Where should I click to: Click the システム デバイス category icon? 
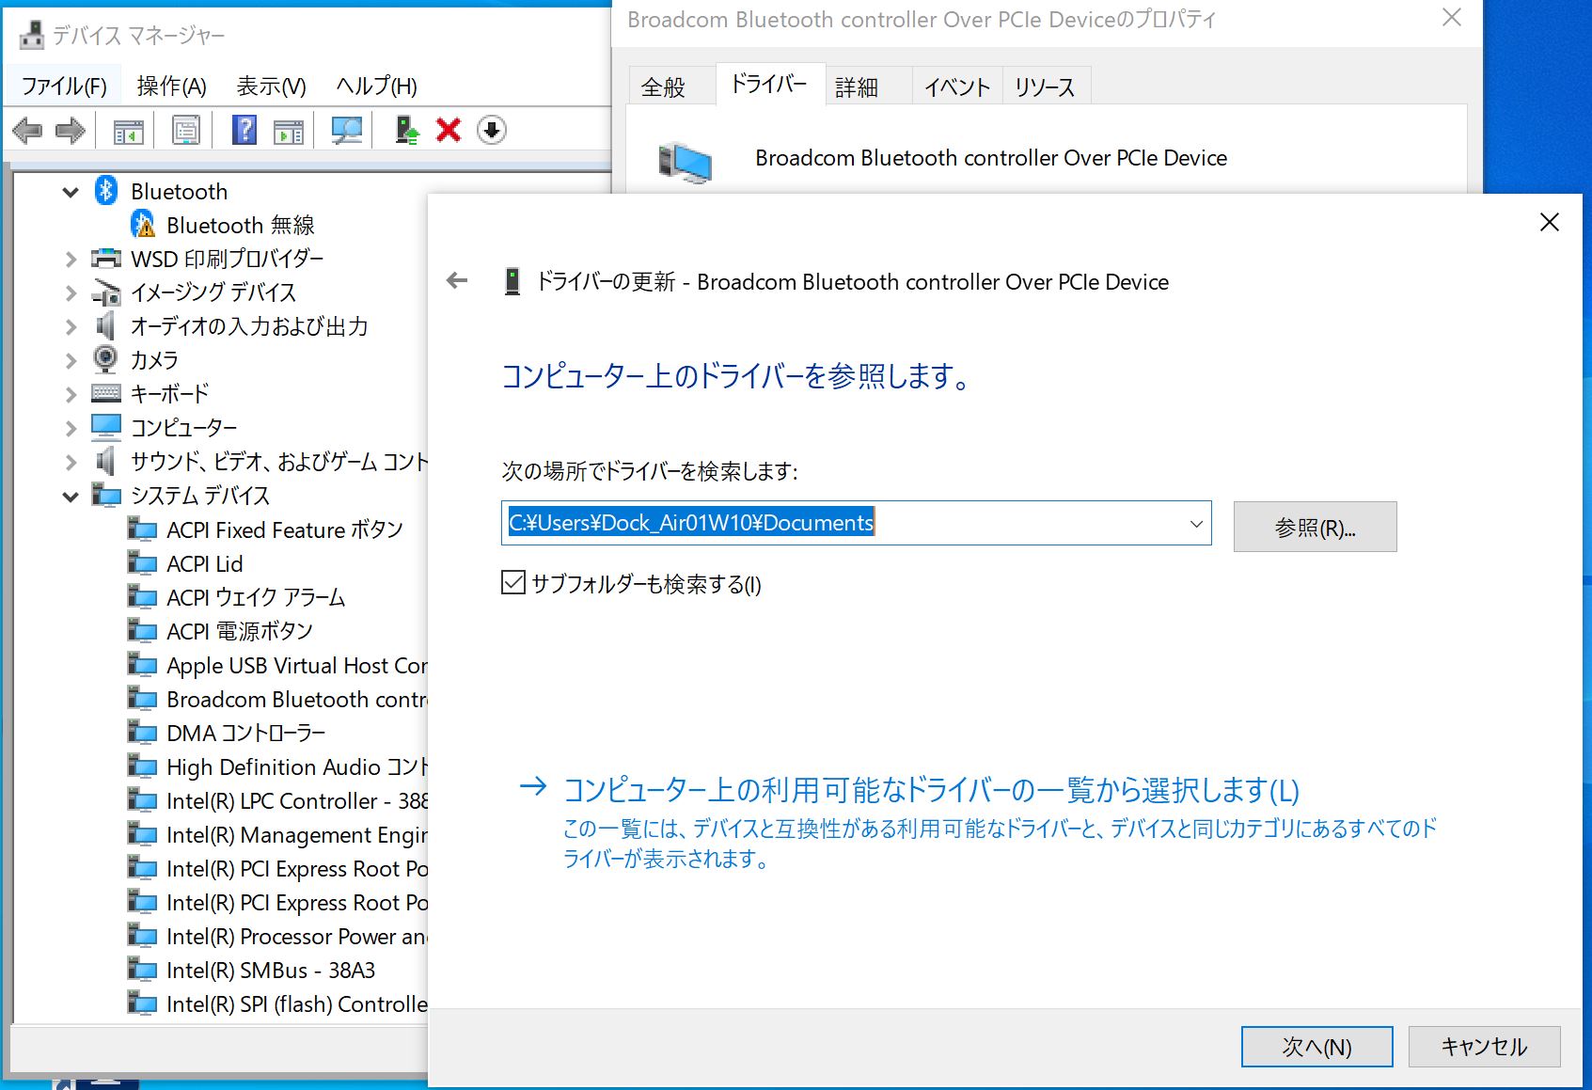click(x=106, y=495)
